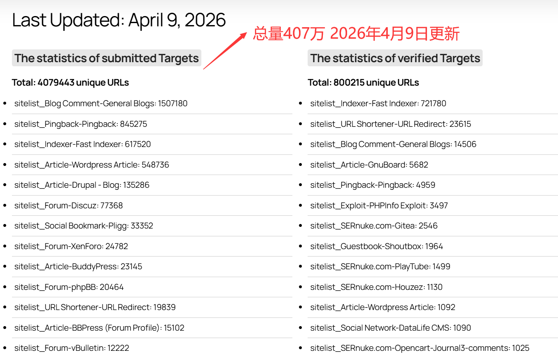Click the Article-Drupal - Blog entry

pos(82,185)
